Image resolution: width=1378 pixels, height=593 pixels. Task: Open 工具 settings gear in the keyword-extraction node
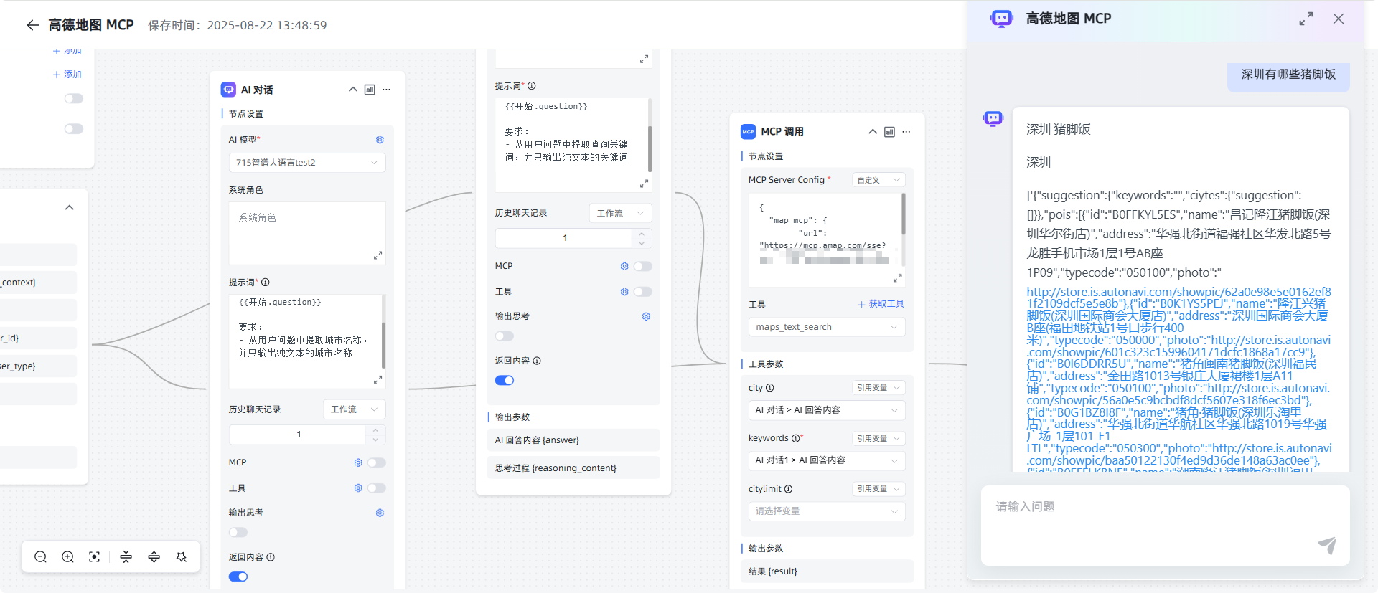[624, 292]
